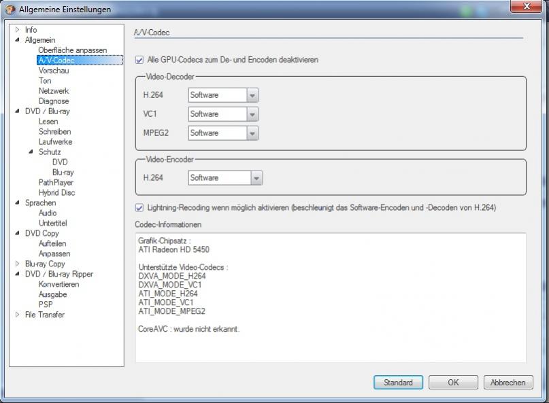The image size is (549, 403).
Task: Click 'ATI Radeon HD 5450' text
Action: pyautogui.click(x=173, y=249)
